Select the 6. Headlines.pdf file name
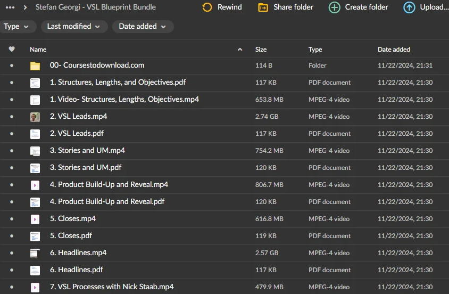The width and height of the screenshot is (449, 294). click(77, 269)
